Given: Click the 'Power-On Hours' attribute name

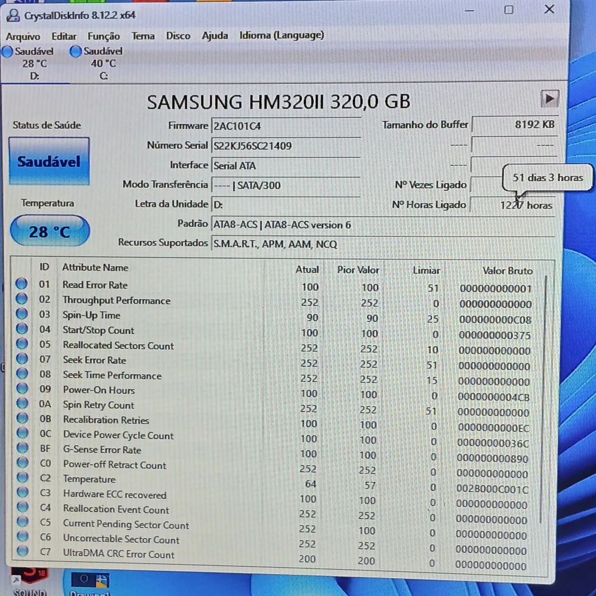Looking at the screenshot, I should point(99,390).
